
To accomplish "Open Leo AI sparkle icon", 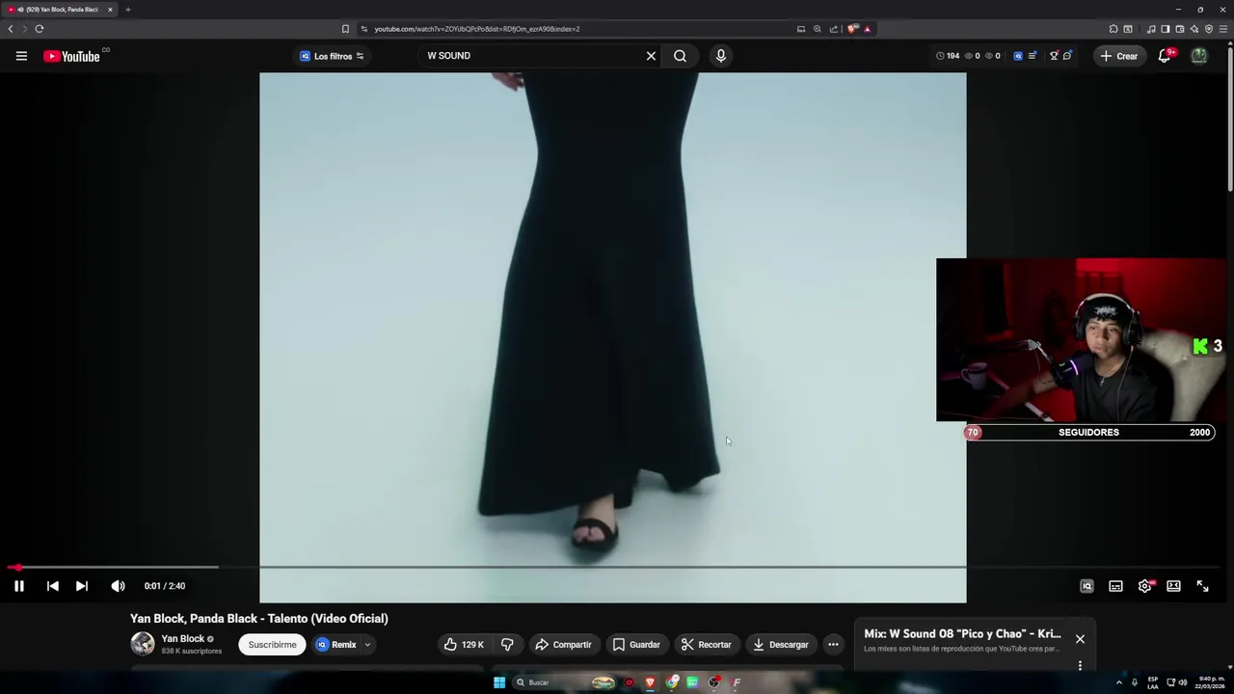I will (x=1194, y=29).
